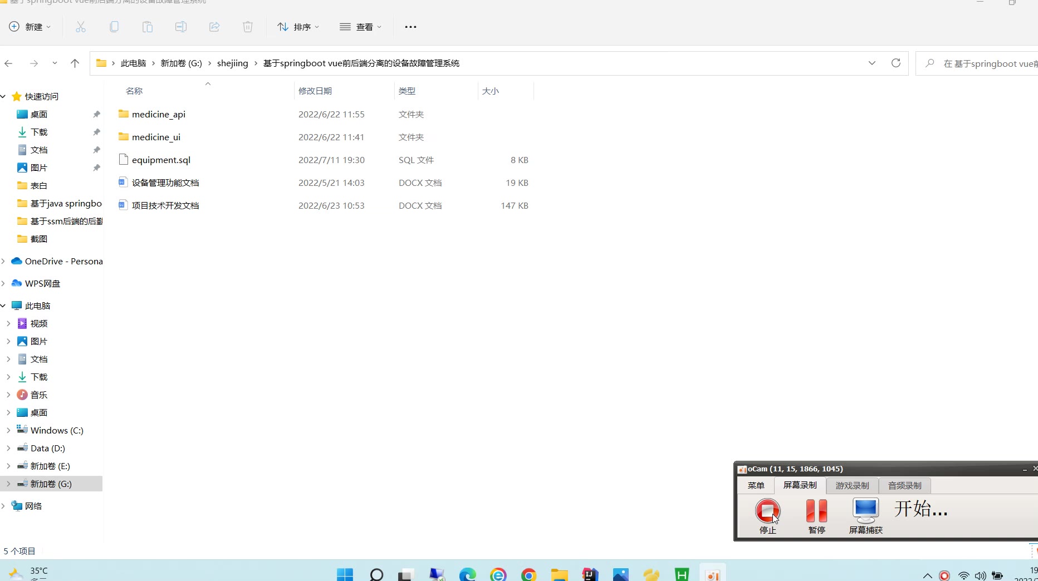Sort by 修改日期 column header
The image size is (1038, 581).
[x=315, y=91]
